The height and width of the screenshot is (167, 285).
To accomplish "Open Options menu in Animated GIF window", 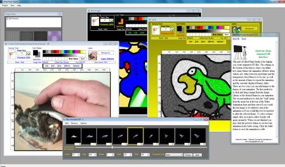I will click(x=83, y=123).
